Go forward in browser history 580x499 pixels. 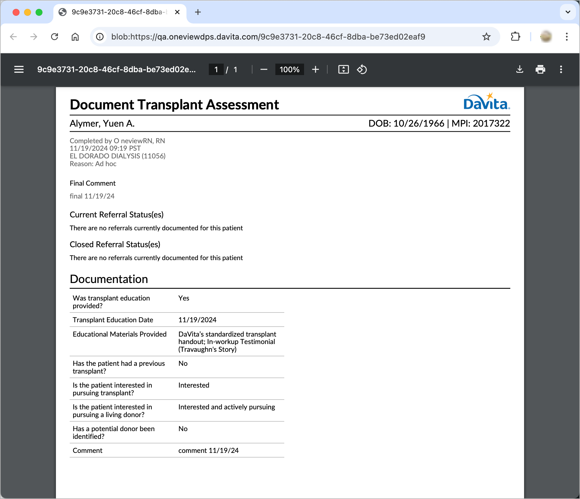[34, 37]
